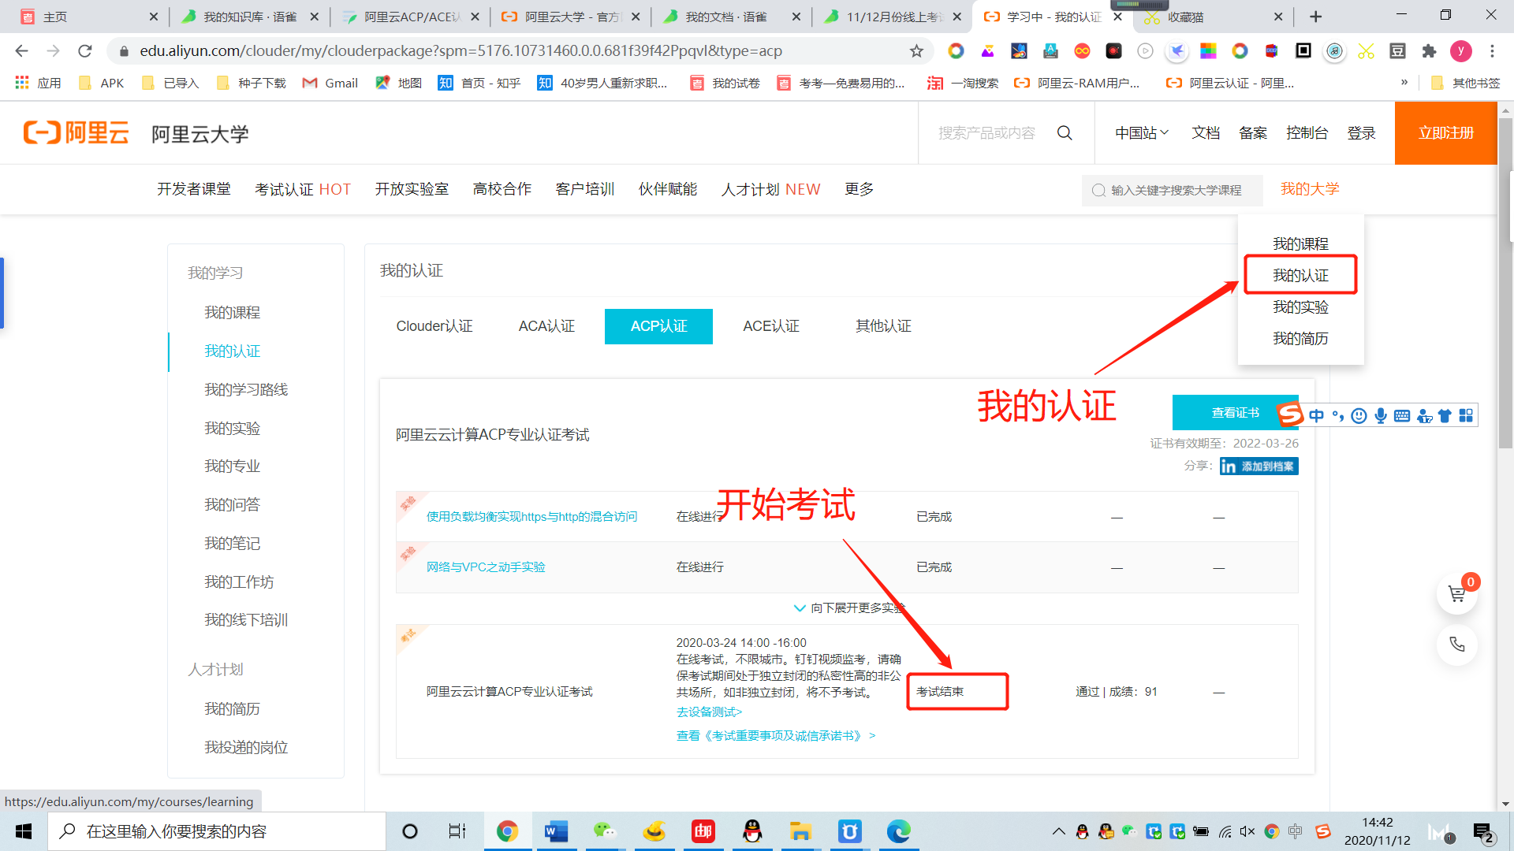Reload the page with refresh icon

click(85, 51)
